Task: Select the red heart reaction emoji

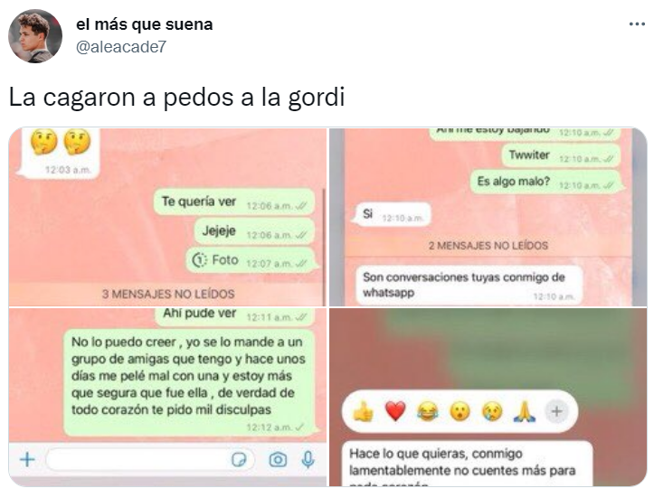Action: point(395,412)
